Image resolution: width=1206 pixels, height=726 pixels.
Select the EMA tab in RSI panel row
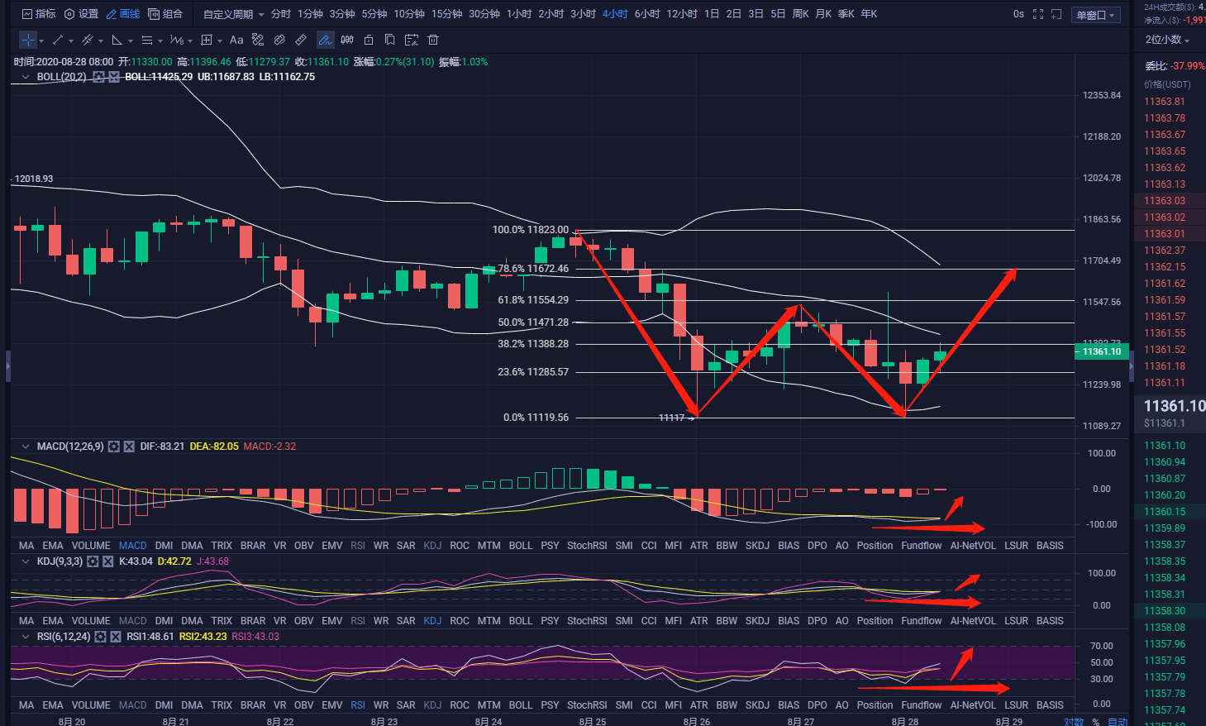point(53,705)
